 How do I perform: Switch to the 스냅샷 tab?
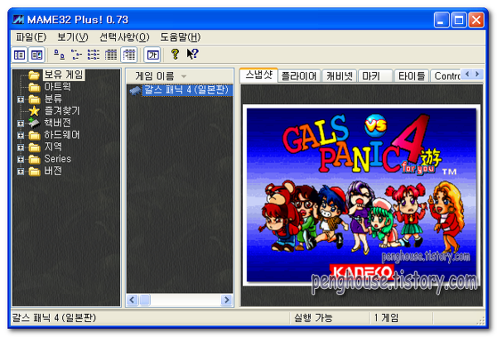[x=258, y=75]
